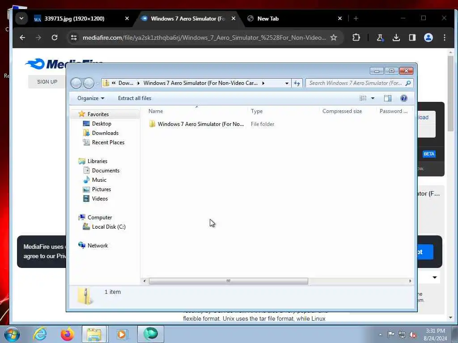Click the breadcrumb arrow after Dow...
458x343 pixels.
139,83
